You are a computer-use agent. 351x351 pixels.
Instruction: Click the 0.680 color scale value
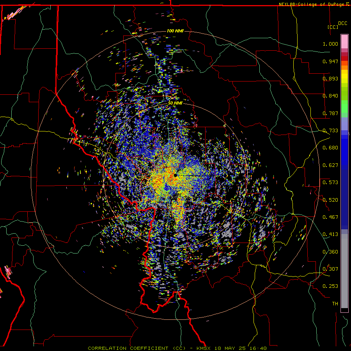(x=330, y=148)
